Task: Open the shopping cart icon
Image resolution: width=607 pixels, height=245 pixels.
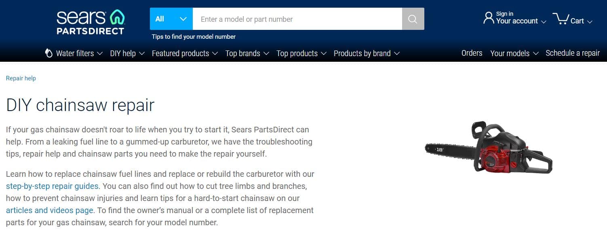Action: coord(560,19)
